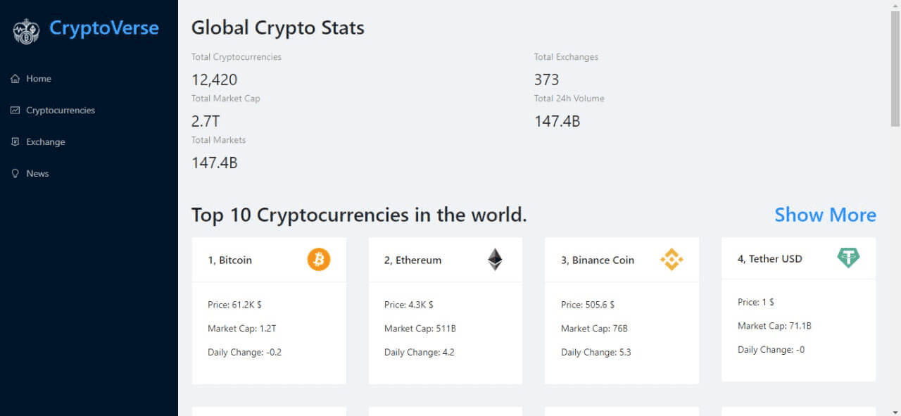Click the CryptoVerse title text
Image resolution: width=901 pixels, height=416 pixels.
pyautogui.click(x=103, y=28)
